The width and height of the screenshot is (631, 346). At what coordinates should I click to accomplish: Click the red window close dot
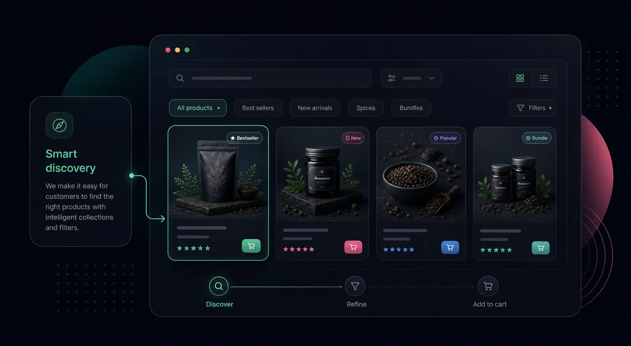click(168, 50)
